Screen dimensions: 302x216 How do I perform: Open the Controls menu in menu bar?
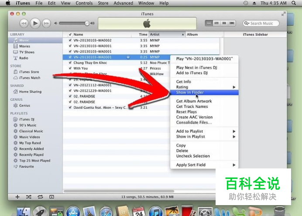[x=84, y=3]
